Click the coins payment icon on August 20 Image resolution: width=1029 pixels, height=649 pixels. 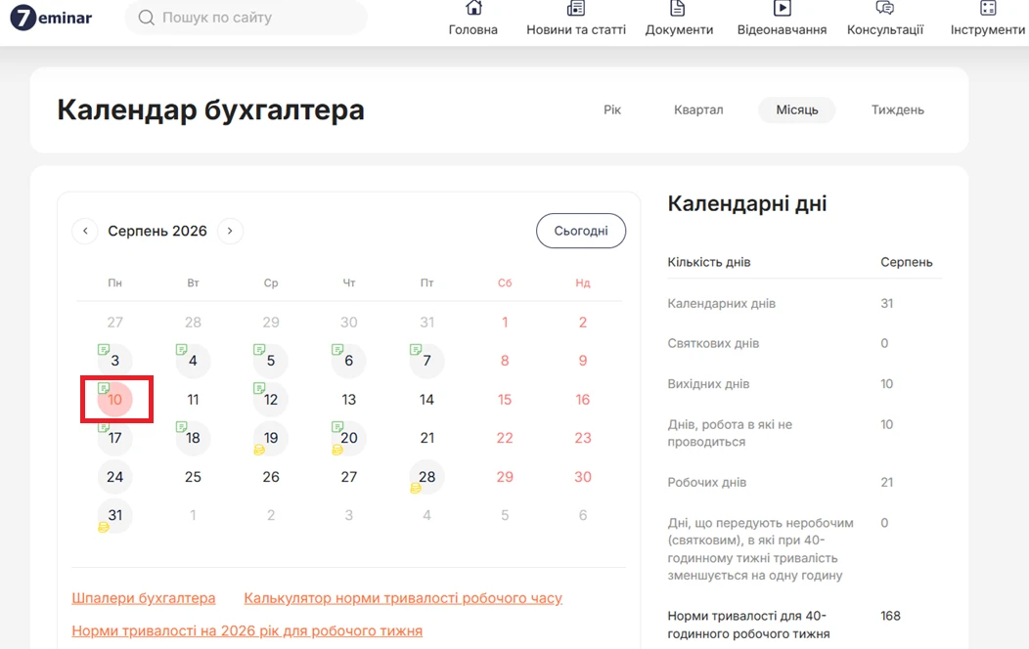[337, 450]
